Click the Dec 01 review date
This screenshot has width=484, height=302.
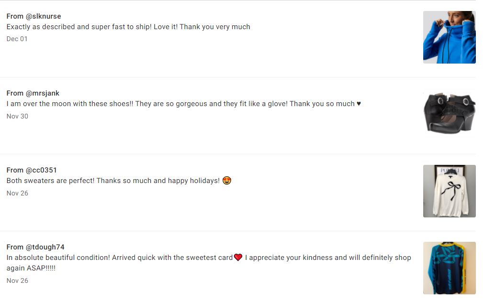(x=17, y=39)
